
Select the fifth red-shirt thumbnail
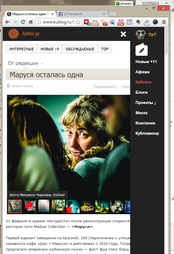pos(73,206)
